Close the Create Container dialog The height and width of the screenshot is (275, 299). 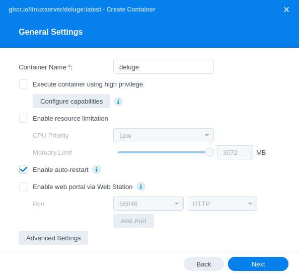(x=286, y=10)
